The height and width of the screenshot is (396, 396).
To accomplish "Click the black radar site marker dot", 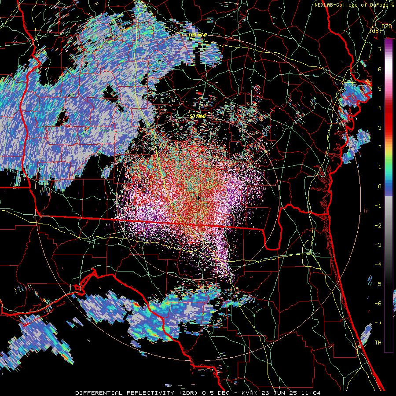I will click(198, 198).
